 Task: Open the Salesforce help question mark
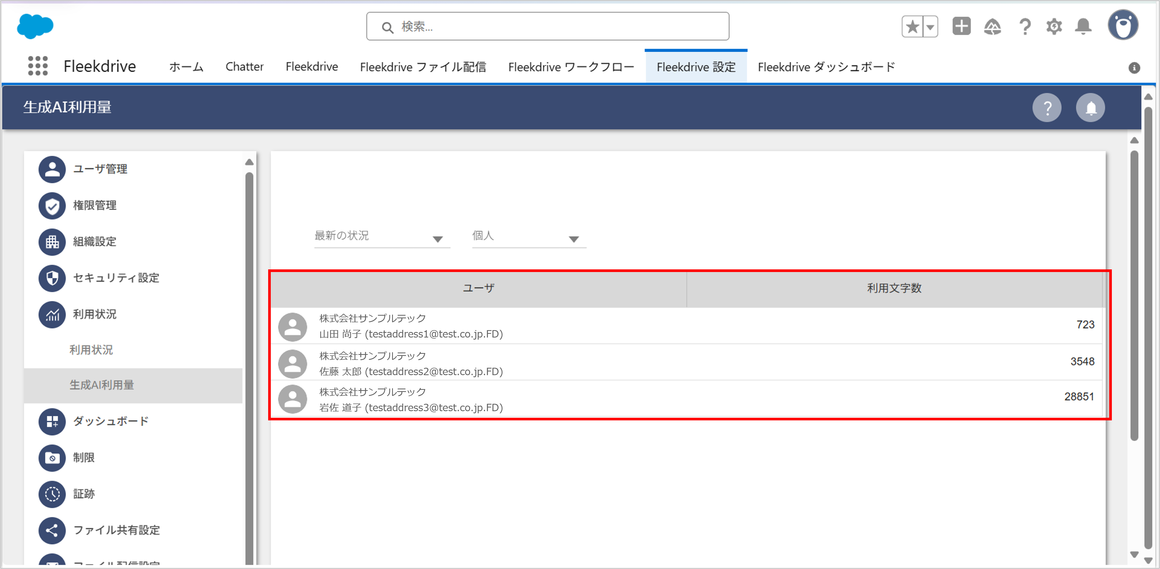pos(1025,27)
